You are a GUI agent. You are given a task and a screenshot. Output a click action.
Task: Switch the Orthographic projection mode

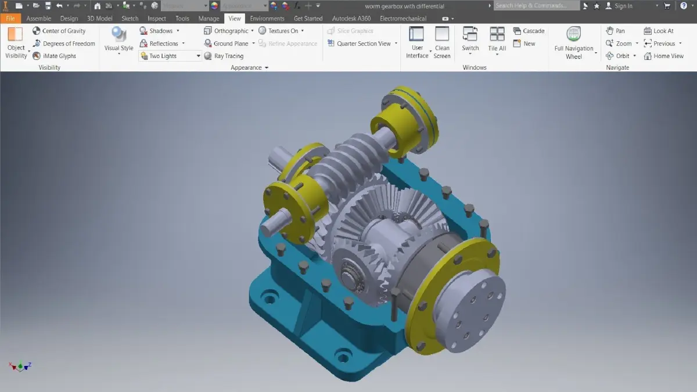pyautogui.click(x=226, y=31)
